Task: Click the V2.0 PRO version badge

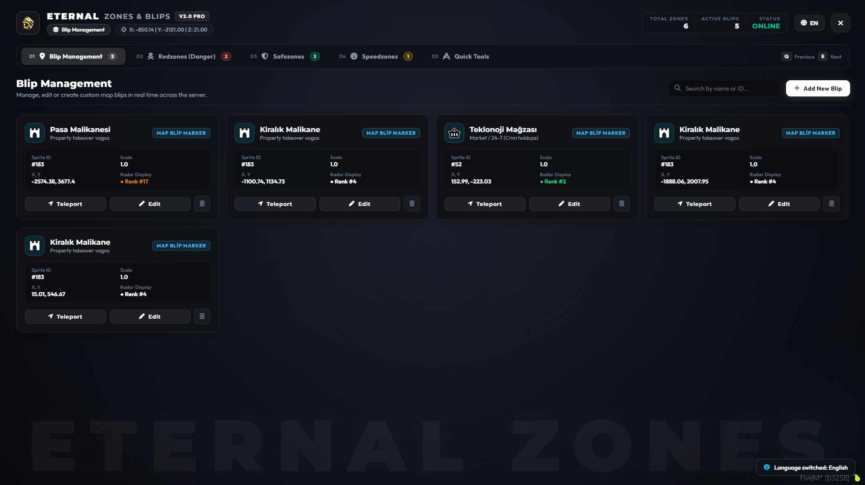Action: coord(192,16)
